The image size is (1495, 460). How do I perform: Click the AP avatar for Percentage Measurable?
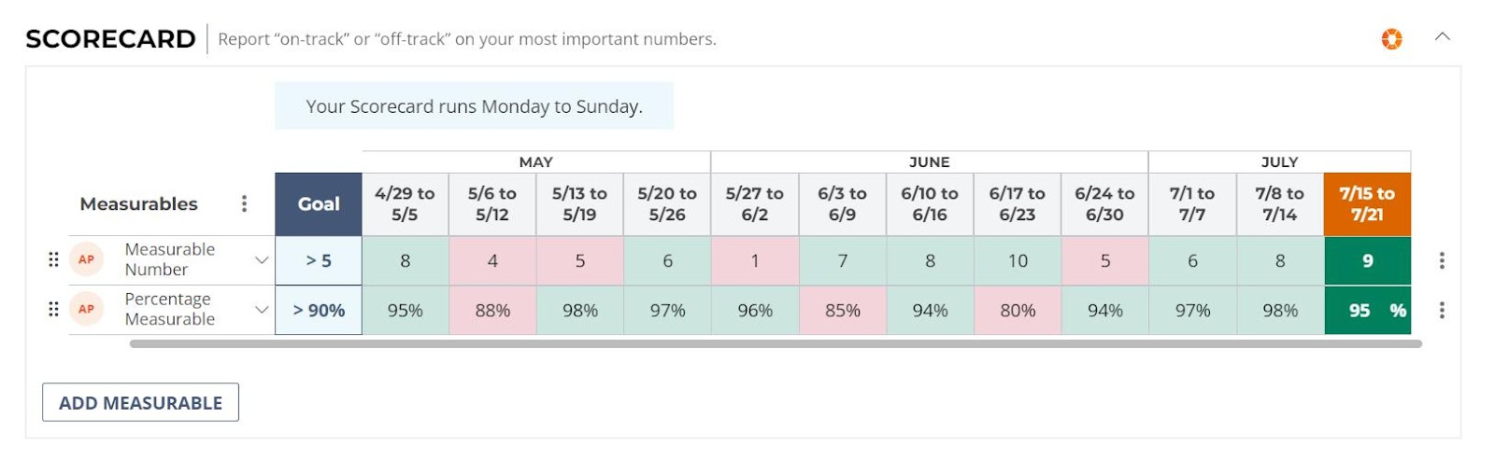coord(86,309)
